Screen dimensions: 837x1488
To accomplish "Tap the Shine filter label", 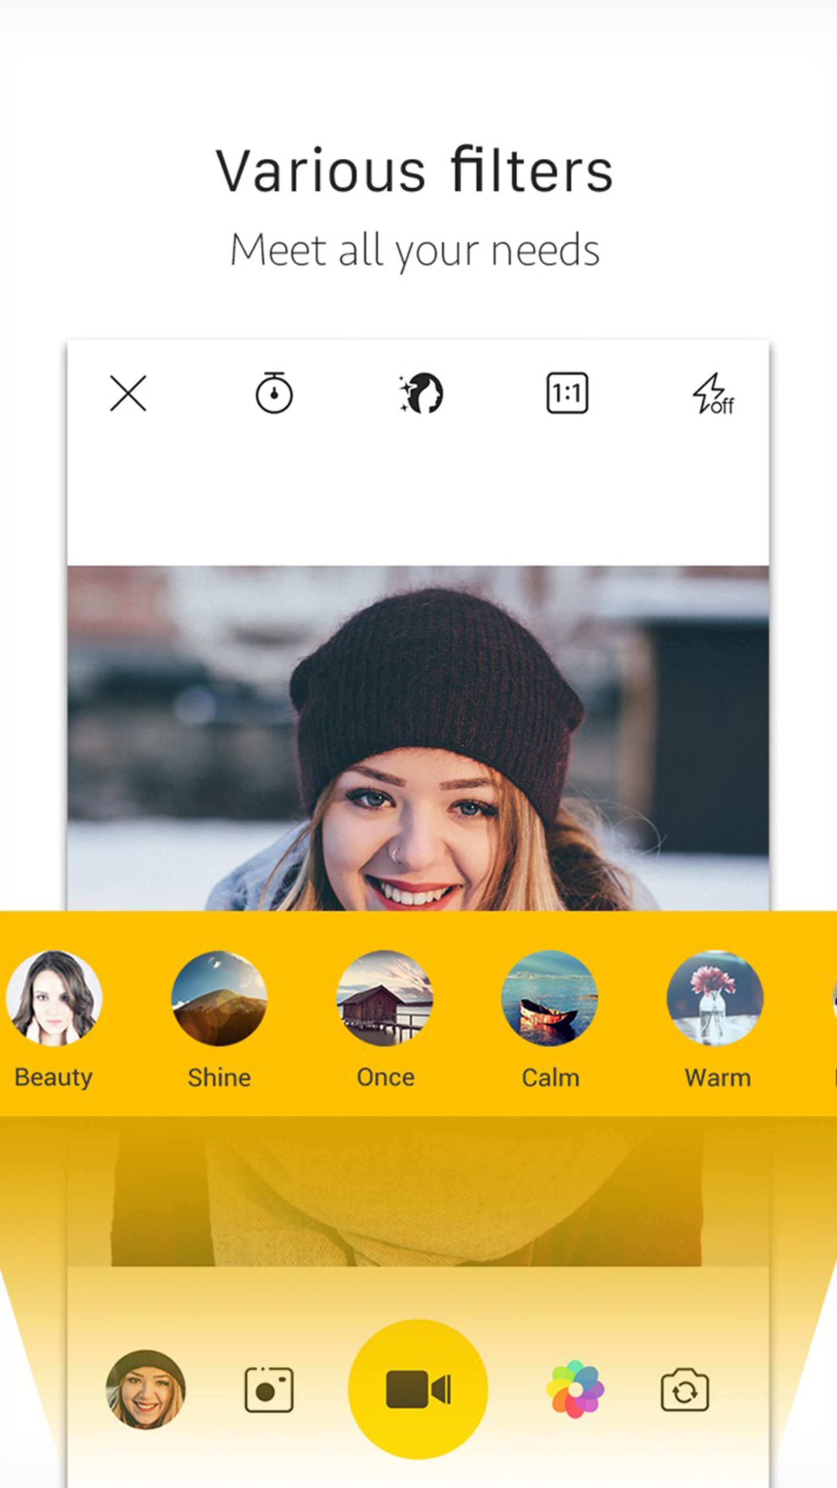I will point(220,1078).
